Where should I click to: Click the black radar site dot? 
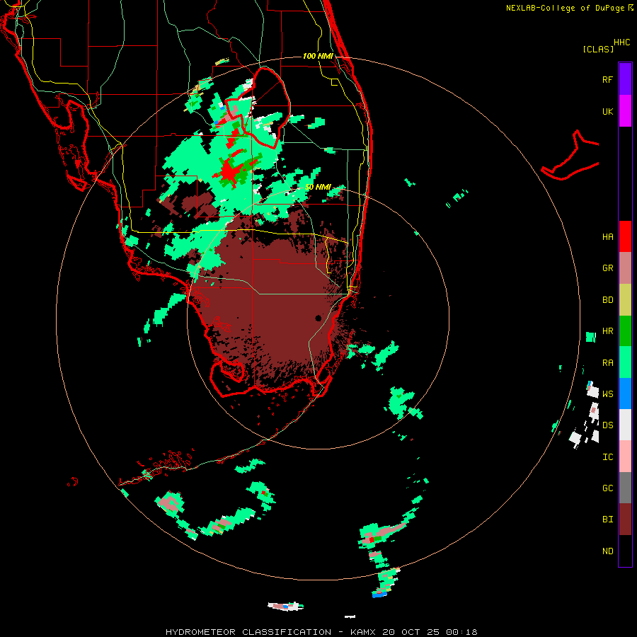[x=318, y=318]
